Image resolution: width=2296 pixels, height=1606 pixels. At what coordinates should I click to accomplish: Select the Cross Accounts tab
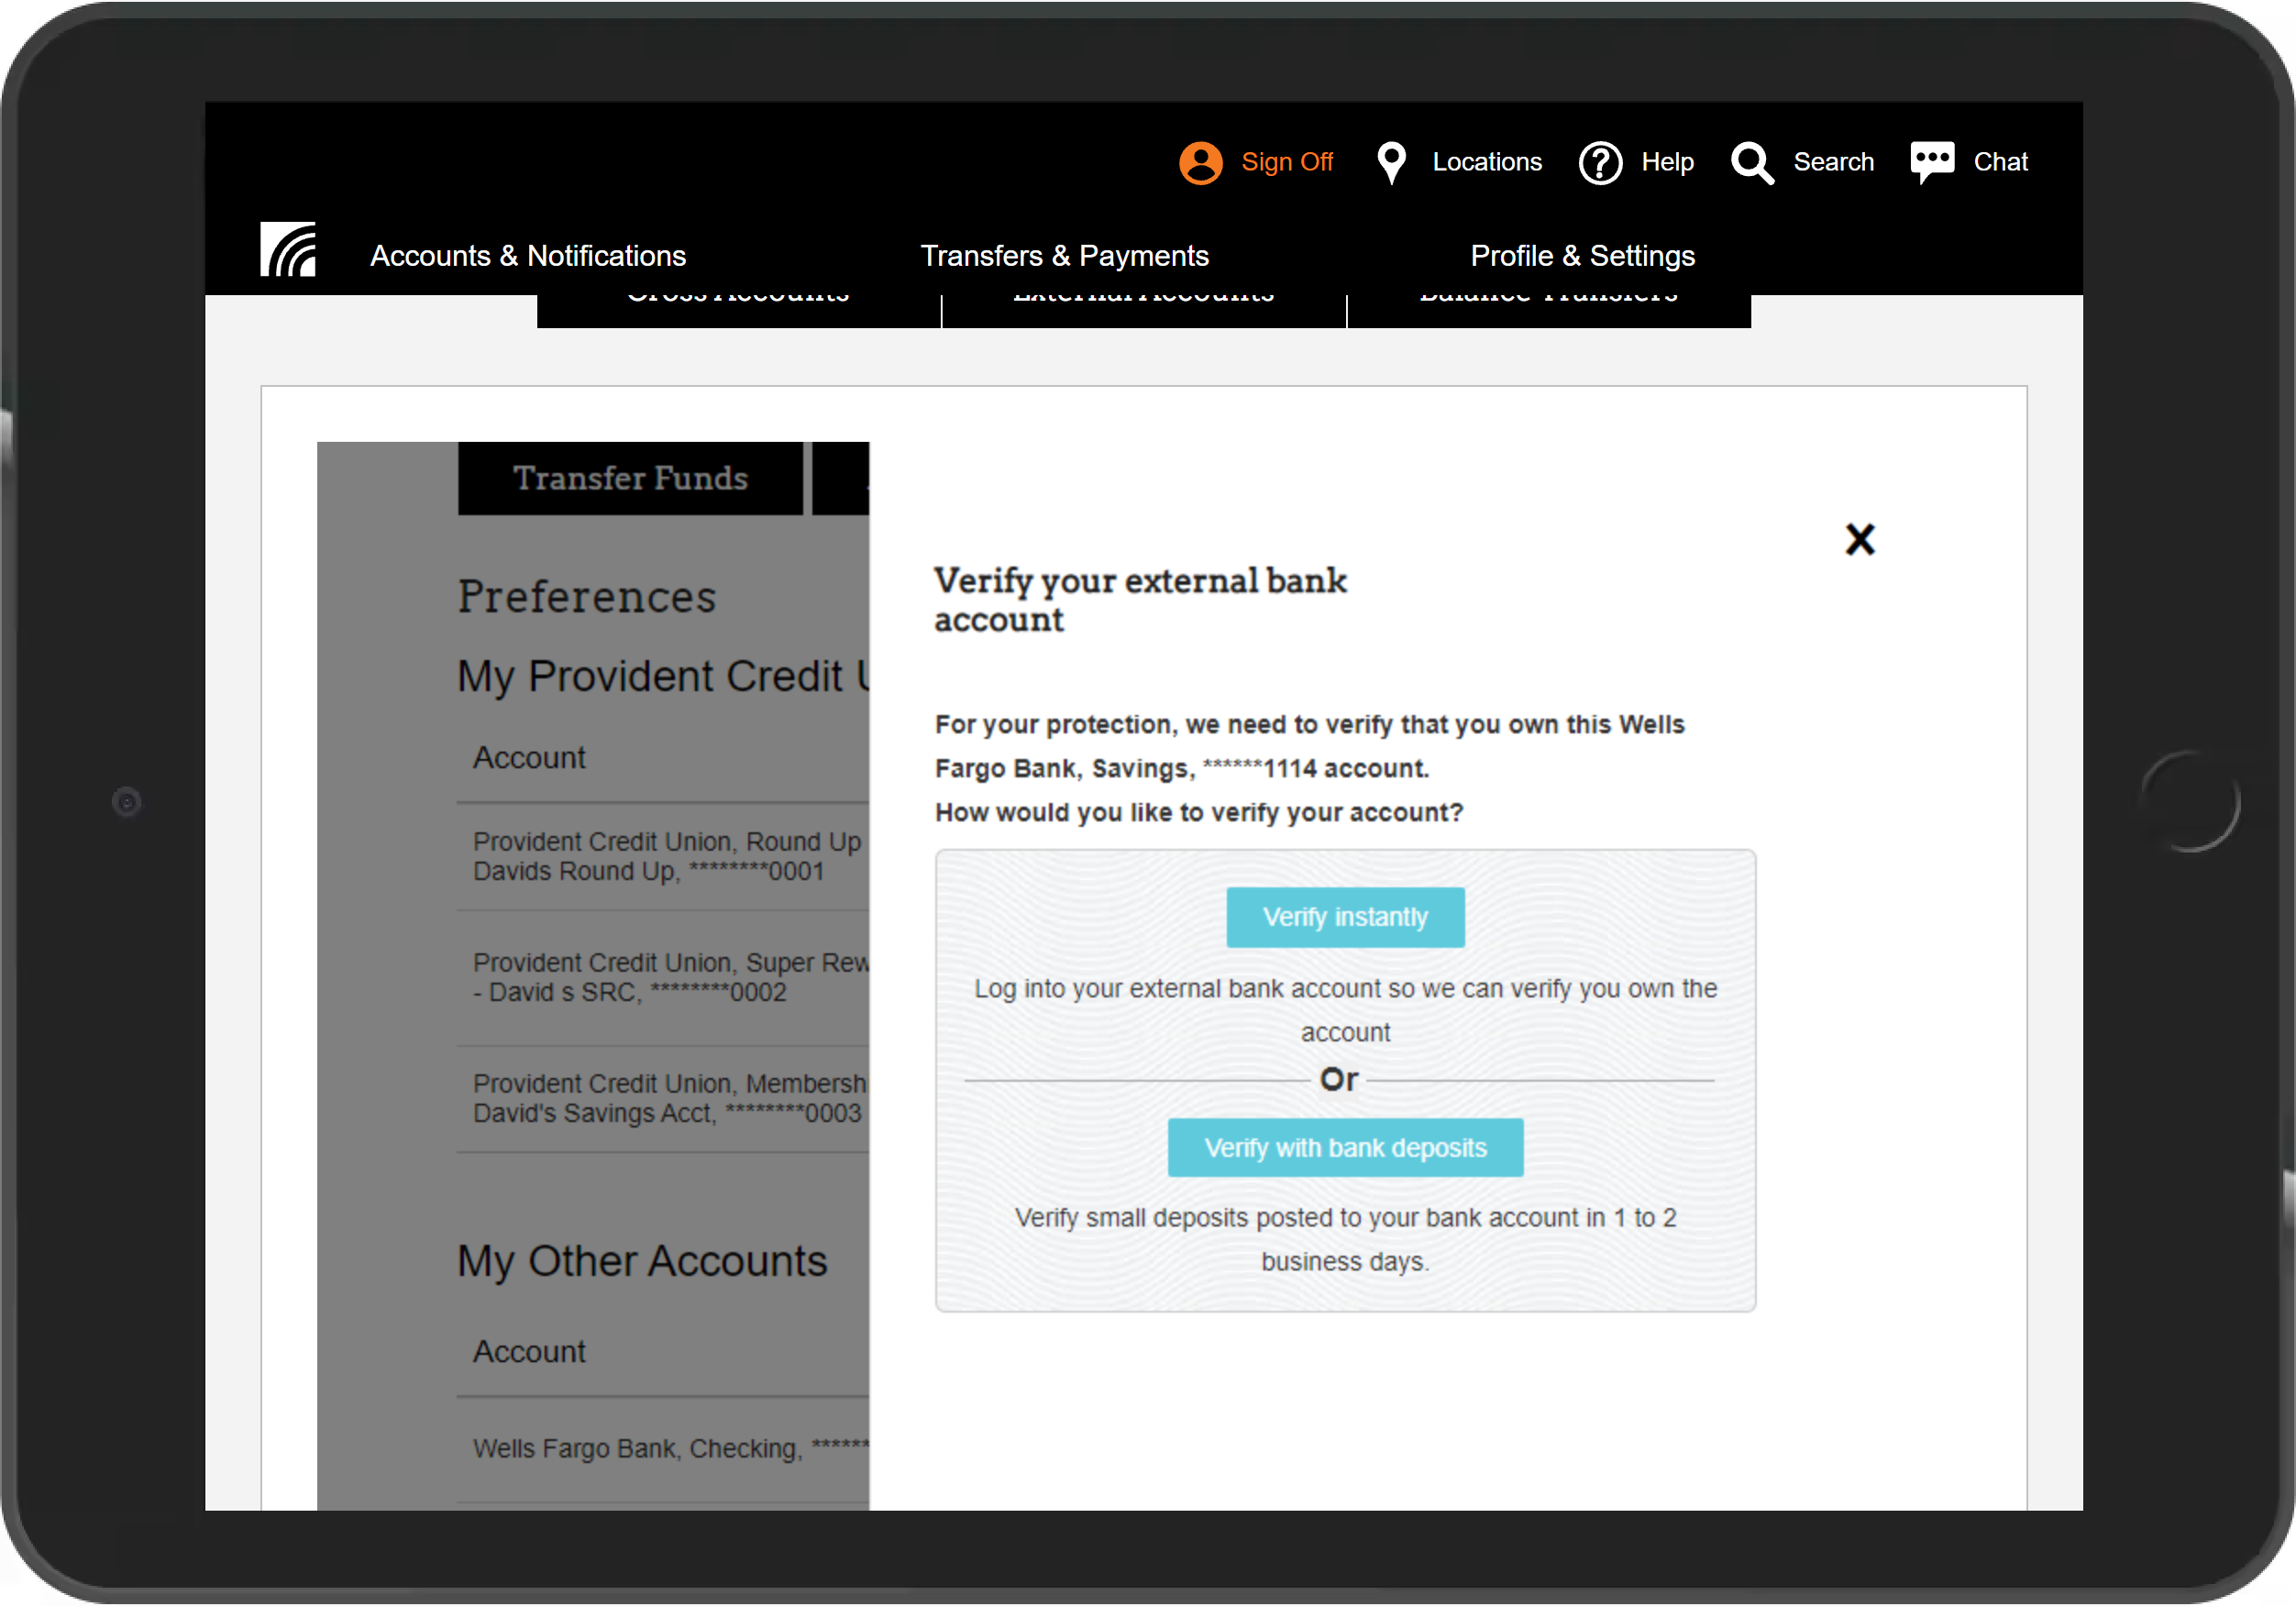738,308
